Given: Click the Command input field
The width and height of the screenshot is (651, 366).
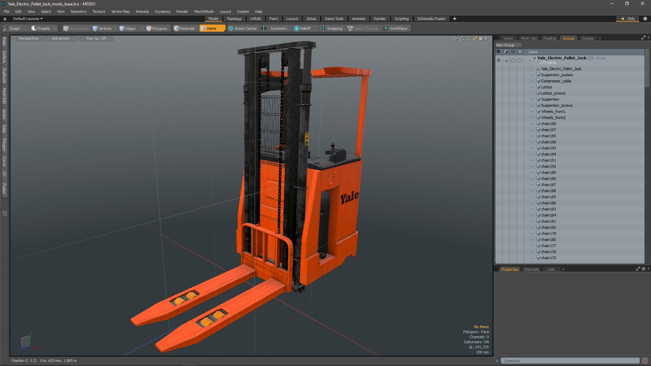Looking at the screenshot, I should click(x=570, y=361).
